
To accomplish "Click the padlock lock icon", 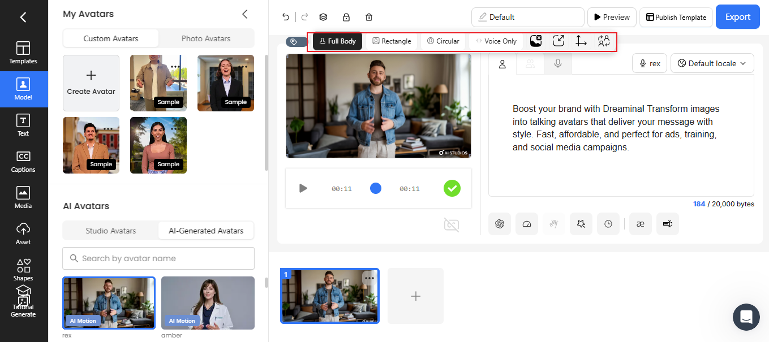I will click(346, 18).
